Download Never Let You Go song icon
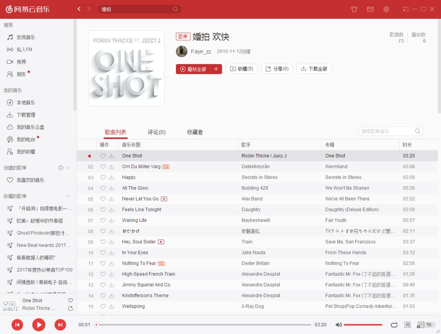 [111, 199]
